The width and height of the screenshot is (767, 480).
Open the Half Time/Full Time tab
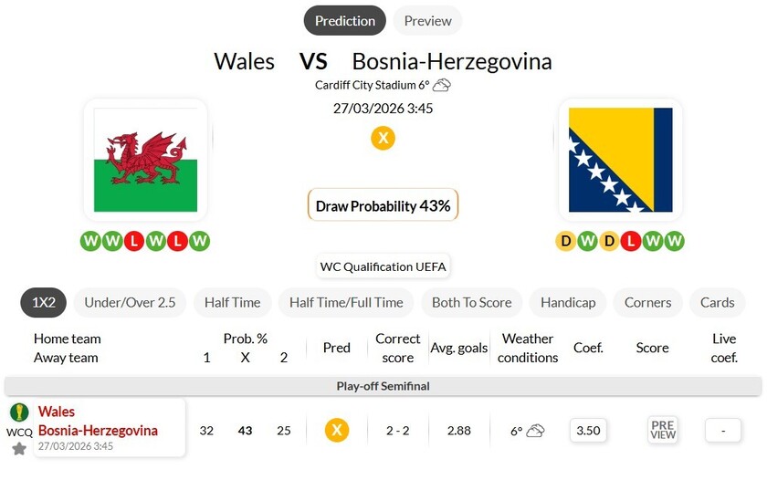click(346, 303)
